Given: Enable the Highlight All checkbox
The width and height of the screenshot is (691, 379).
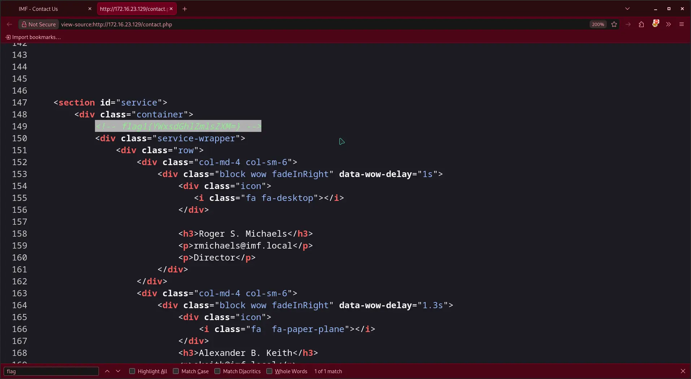Looking at the screenshot, I should (x=132, y=371).
